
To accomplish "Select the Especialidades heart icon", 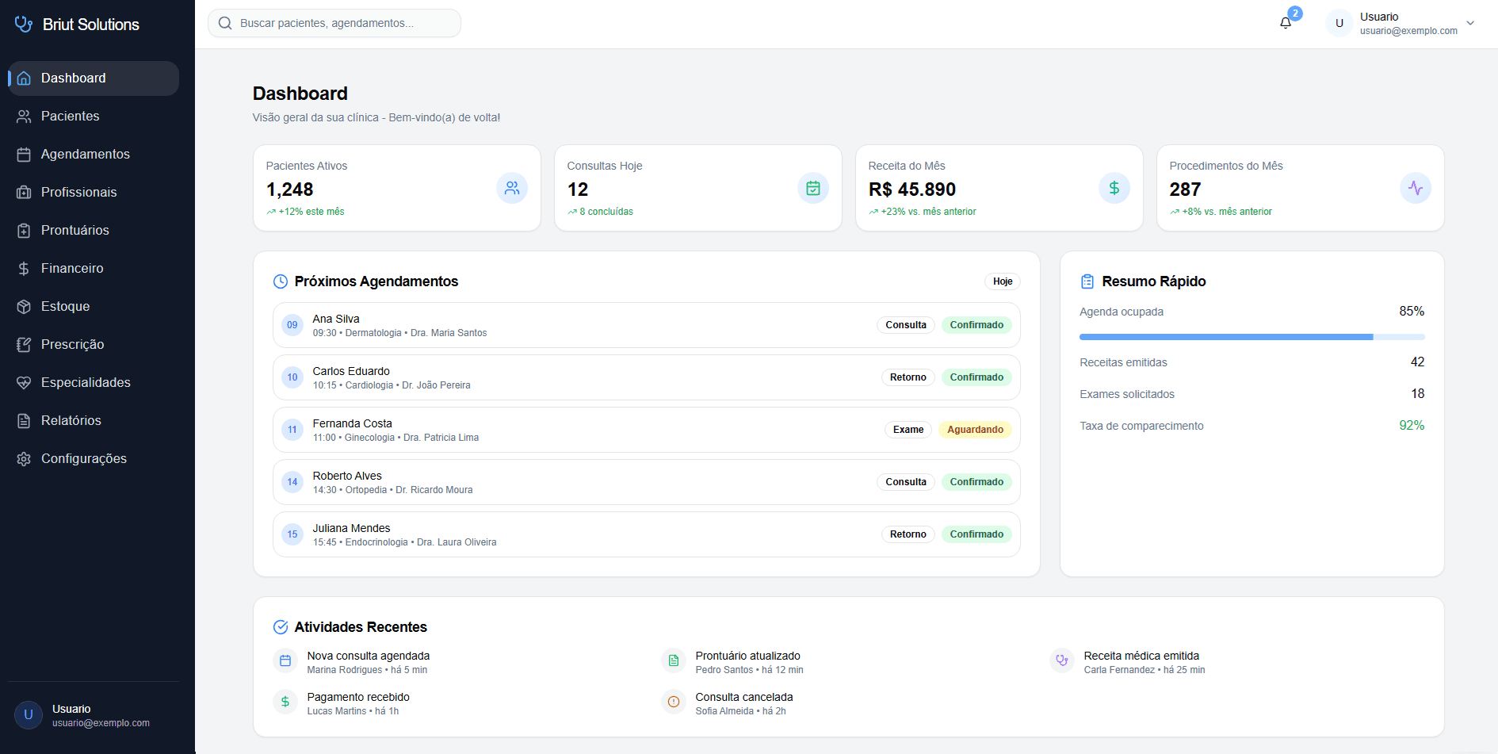I will 24,382.
